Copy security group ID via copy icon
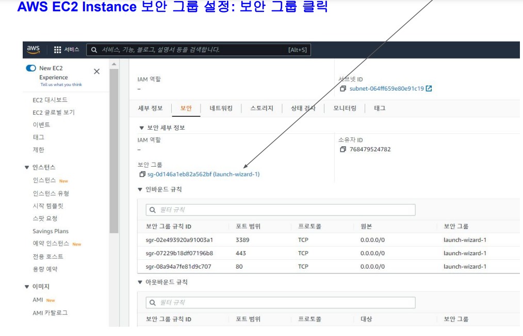Viewport: 523px width, 336px height. click(x=142, y=174)
